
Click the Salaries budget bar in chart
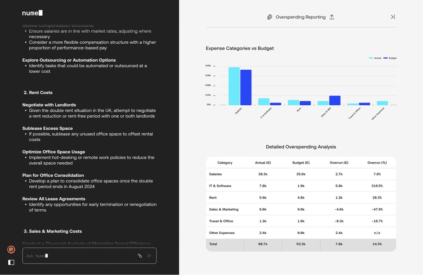(x=246, y=88)
